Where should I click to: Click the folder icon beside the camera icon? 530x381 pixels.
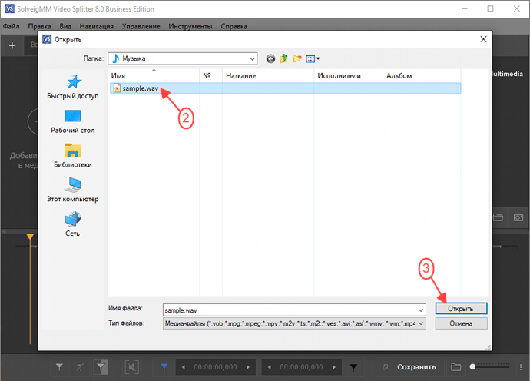pyautogui.click(x=499, y=217)
